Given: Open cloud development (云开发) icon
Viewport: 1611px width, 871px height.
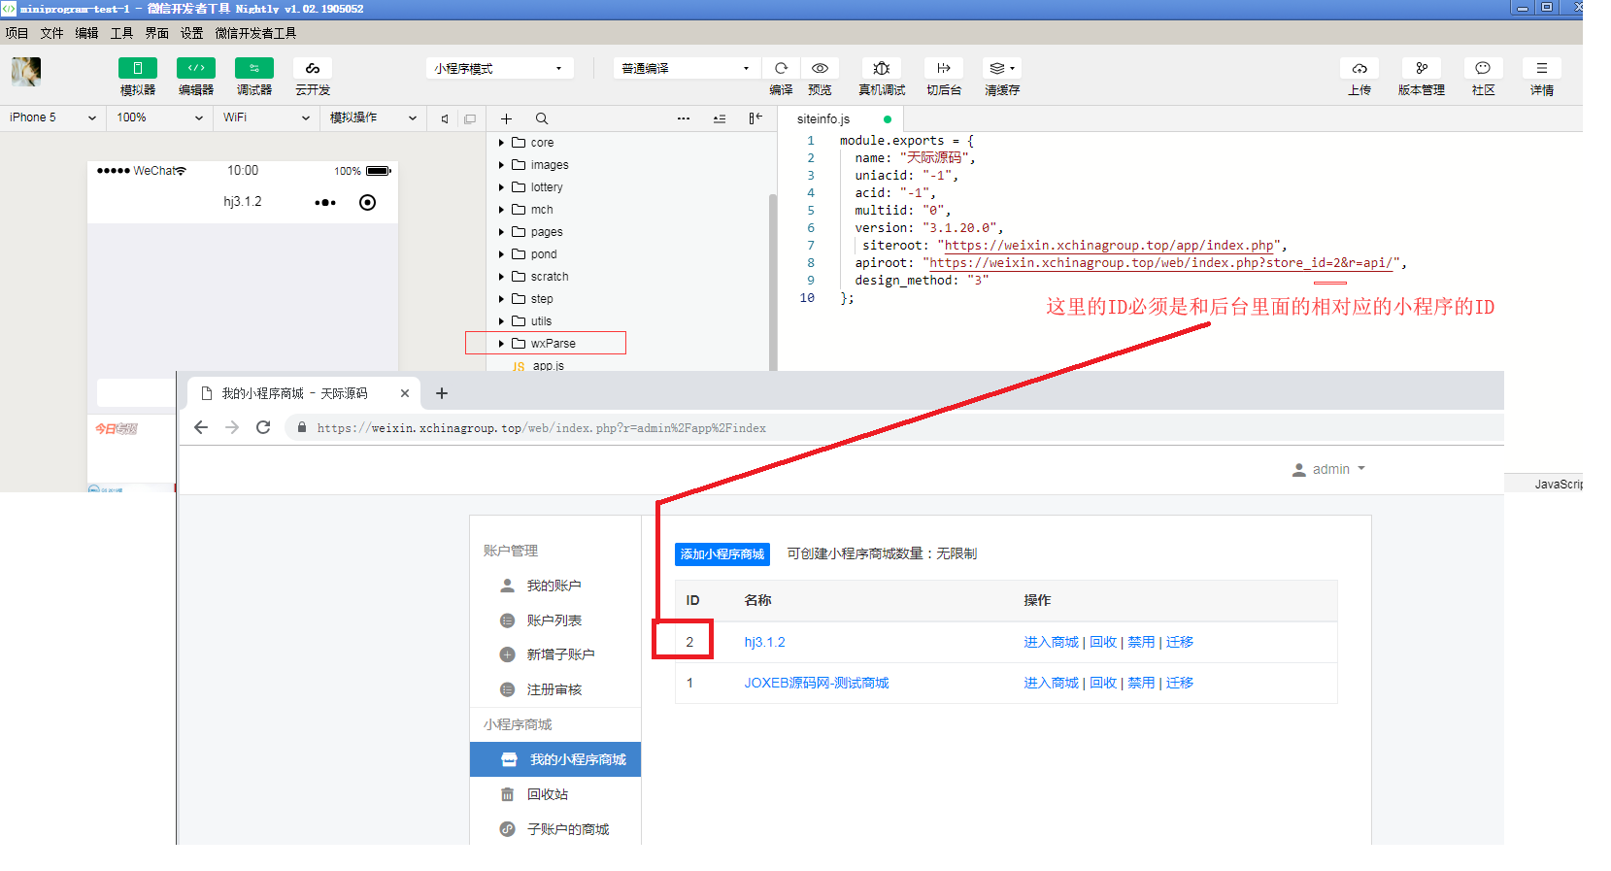Looking at the screenshot, I should point(313,69).
